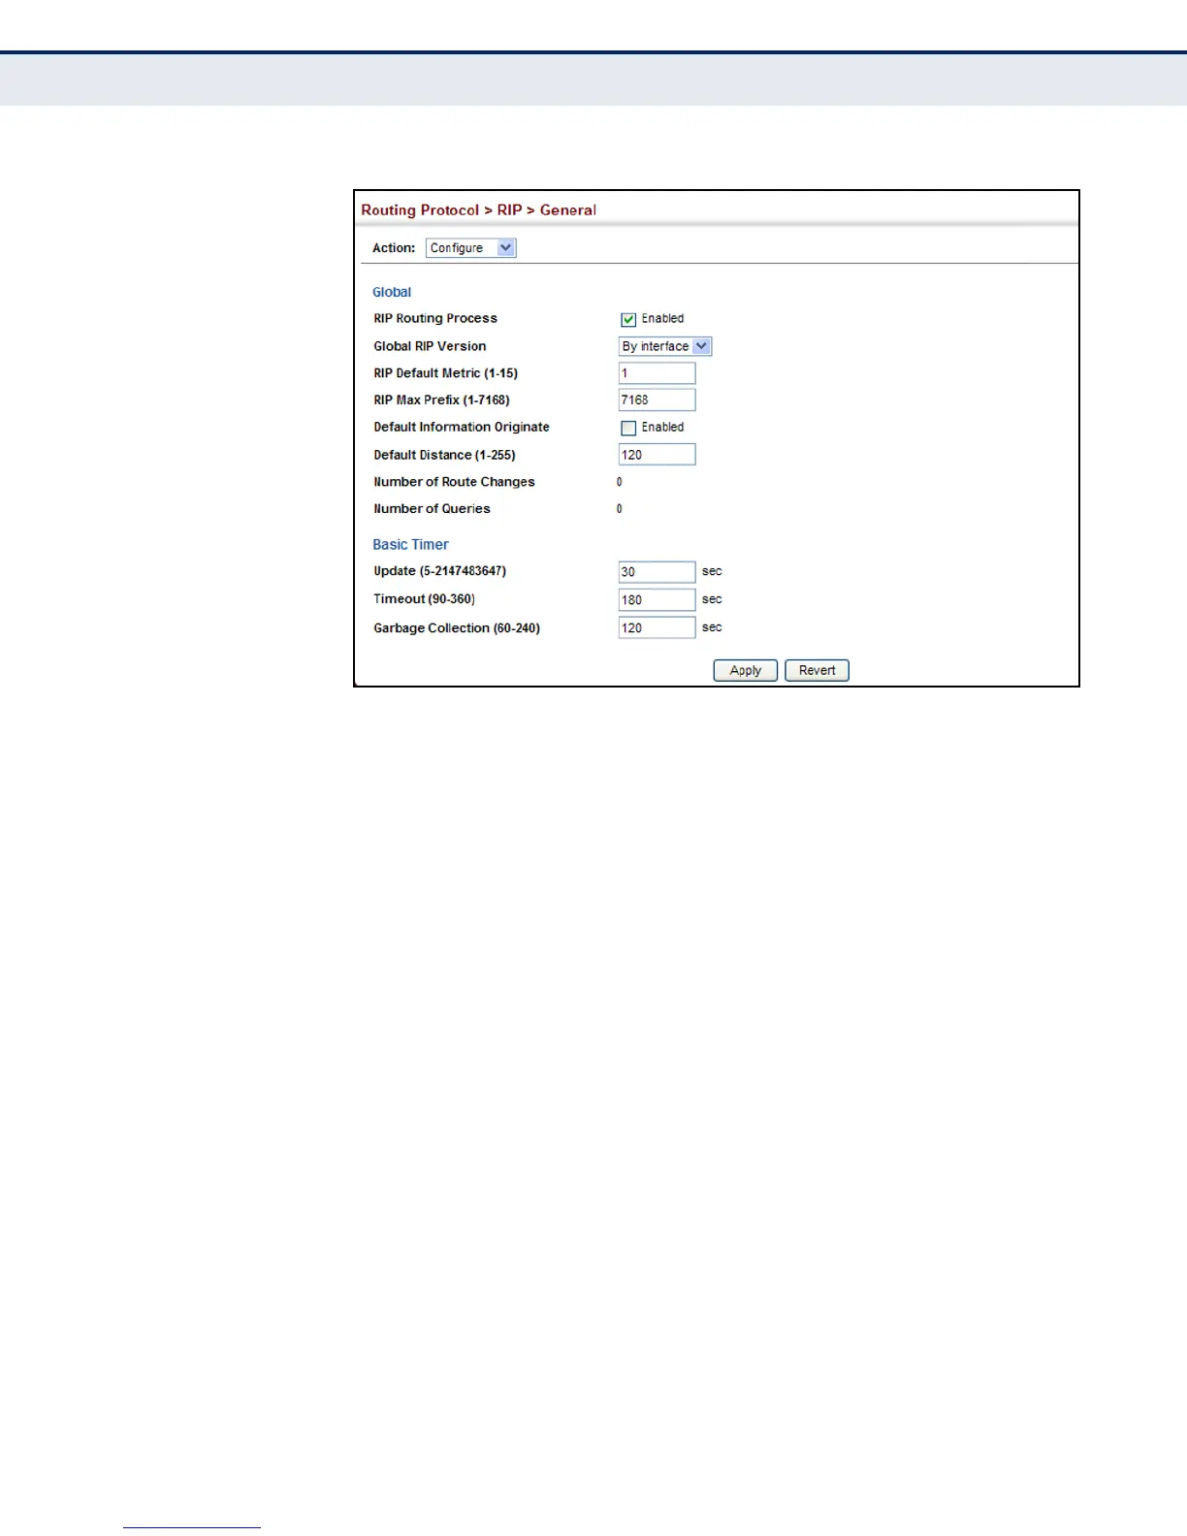Click the Timeout timer input field
The image size is (1187, 1536).
pyautogui.click(x=657, y=599)
